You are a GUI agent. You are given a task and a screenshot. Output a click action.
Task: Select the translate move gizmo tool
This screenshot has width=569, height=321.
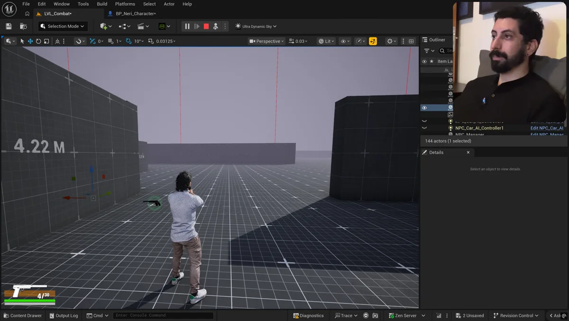(x=30, y=41)
